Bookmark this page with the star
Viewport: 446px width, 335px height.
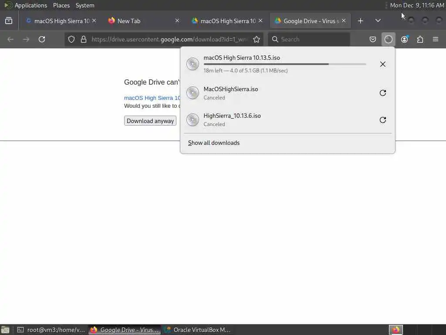(257, 39)
